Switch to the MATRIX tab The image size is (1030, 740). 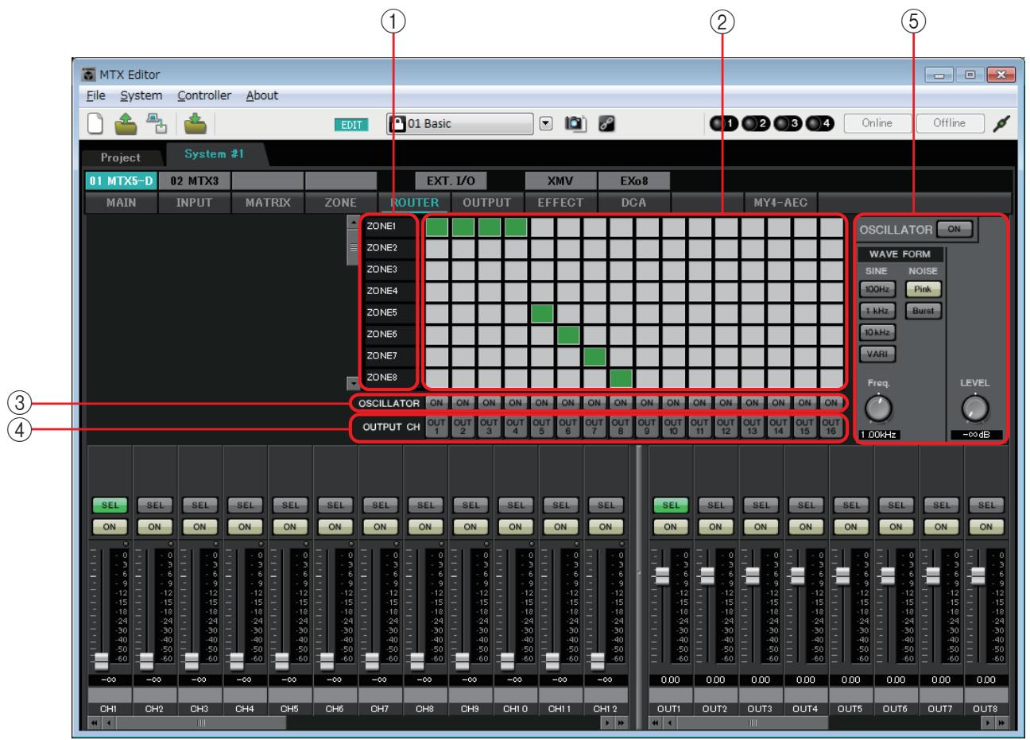click(x=268, y=203)
